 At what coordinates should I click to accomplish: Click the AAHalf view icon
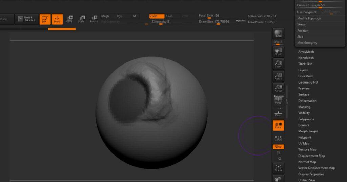[278, 88]
